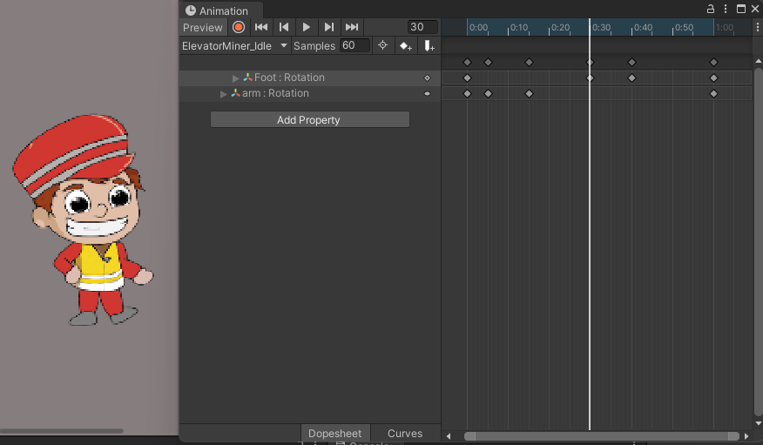
Task: Click the key indicator diamond for Foot Rotation
Action: tap(428, 78)
